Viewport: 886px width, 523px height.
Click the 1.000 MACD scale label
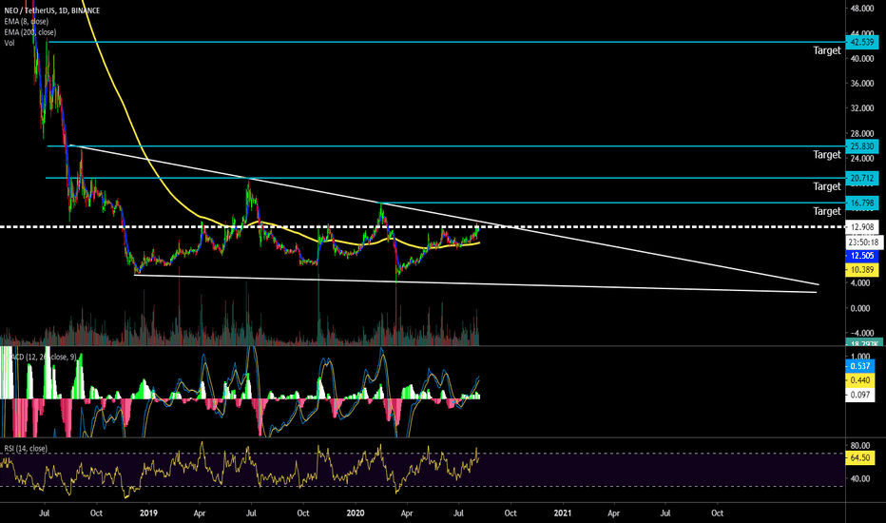point(860,357)
